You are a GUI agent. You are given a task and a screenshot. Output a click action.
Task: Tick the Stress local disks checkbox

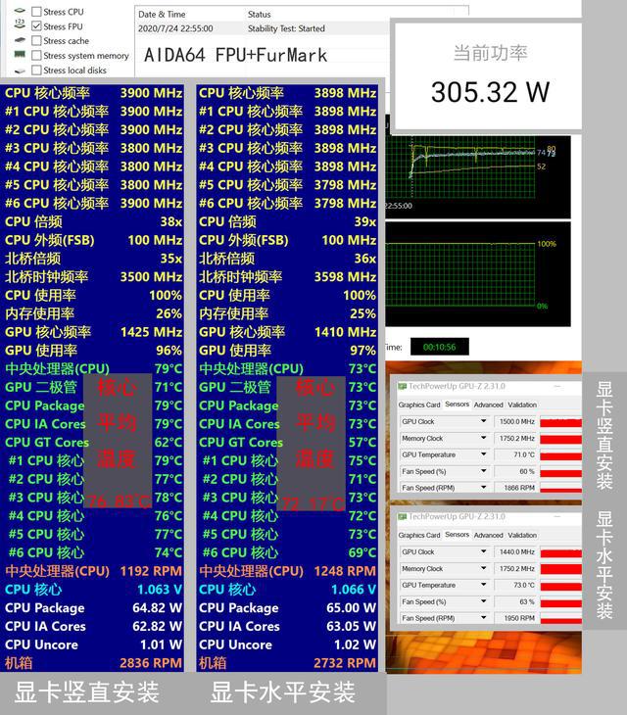pyautogui.click(x=36, y=70)
